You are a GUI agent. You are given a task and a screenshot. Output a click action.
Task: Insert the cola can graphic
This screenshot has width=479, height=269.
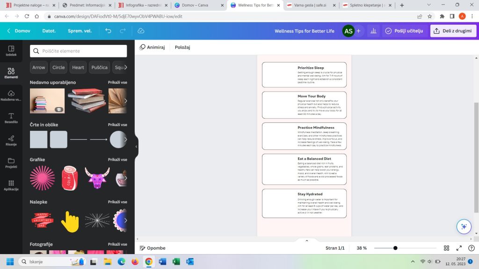(70, 178)
